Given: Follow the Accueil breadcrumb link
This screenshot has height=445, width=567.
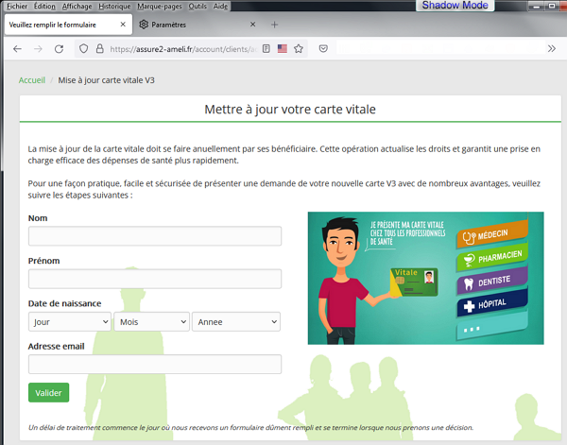Looking at the screenshot, I should (x=32, y=80).
